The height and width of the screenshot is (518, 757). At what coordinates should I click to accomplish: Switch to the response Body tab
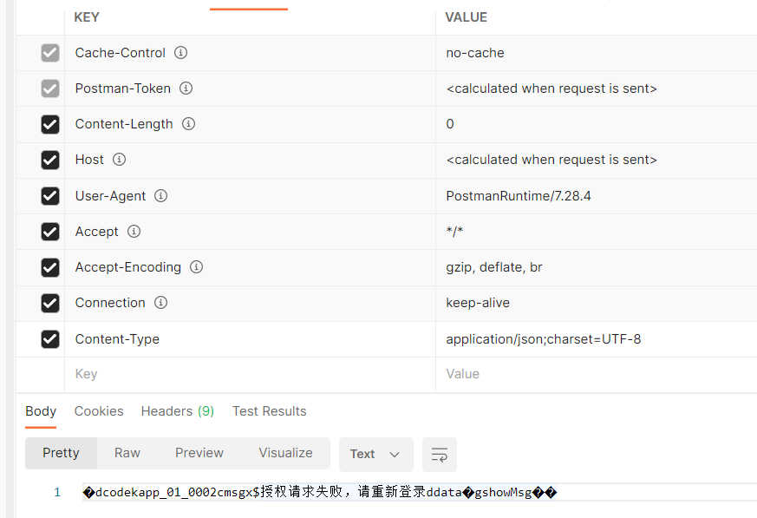pyautogui.click(x=41, y=411)
